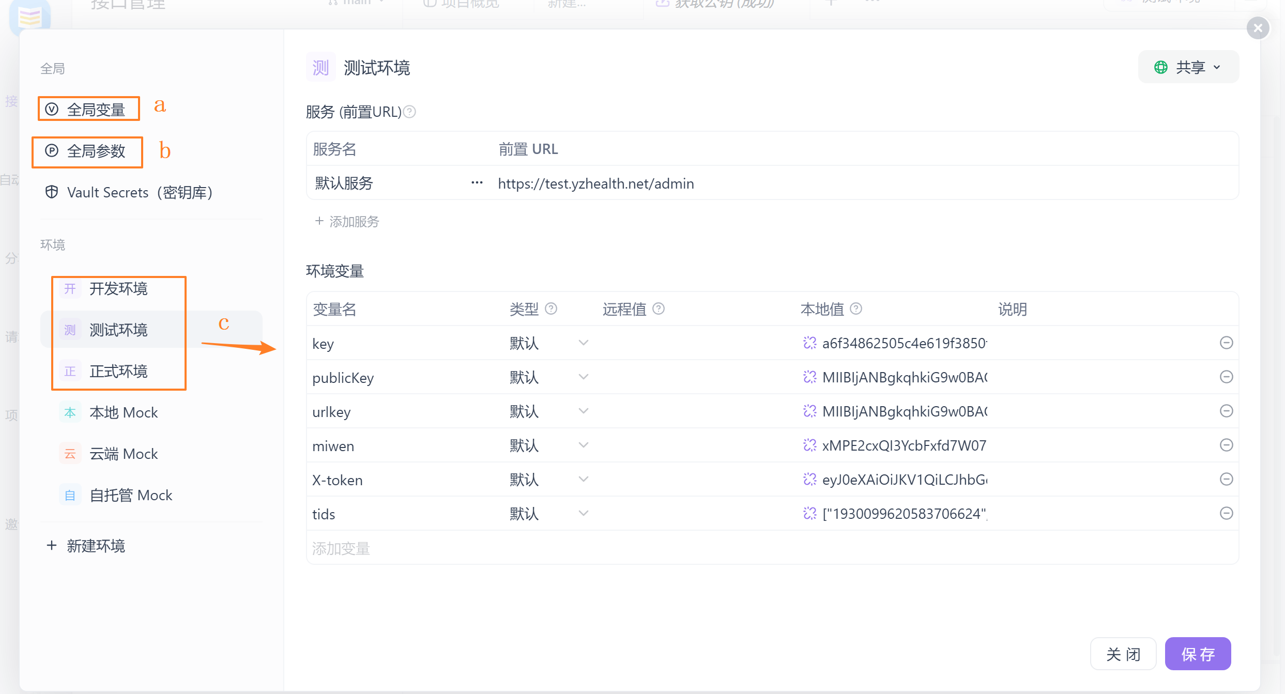
Task: Click the help icon next to 本地值
Action: 856,309
